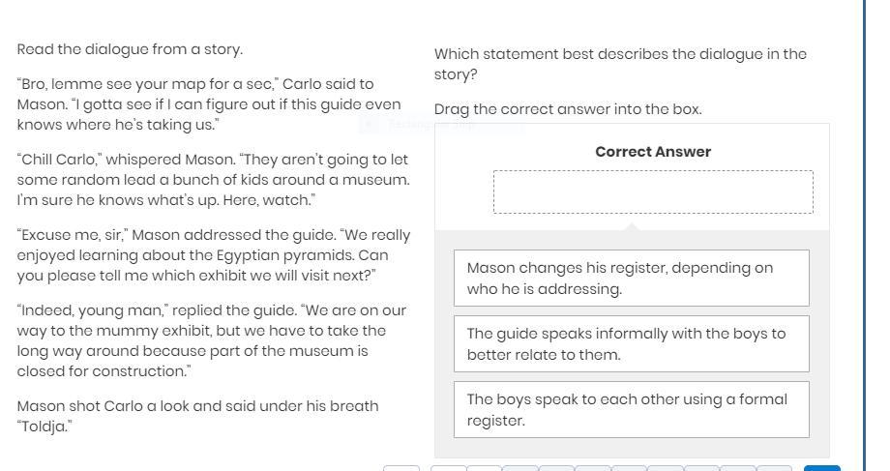This screenshot has width=890, height=471.
Task: Click the faint snip overlay label above the answer panel
Action: tap(430, 124)
